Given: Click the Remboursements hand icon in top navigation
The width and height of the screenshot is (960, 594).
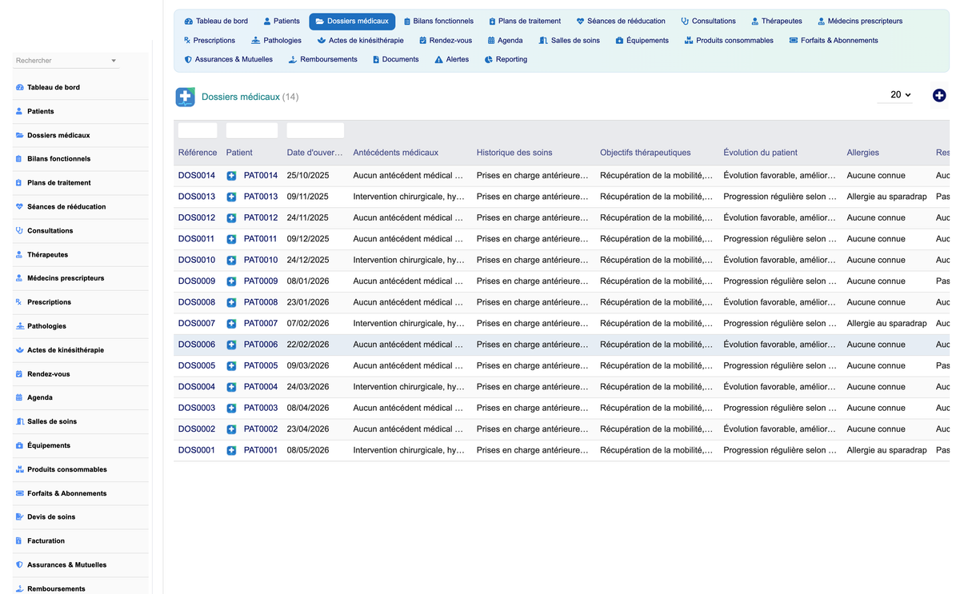Looking at the screenshot, I should (x=293, y=59).
